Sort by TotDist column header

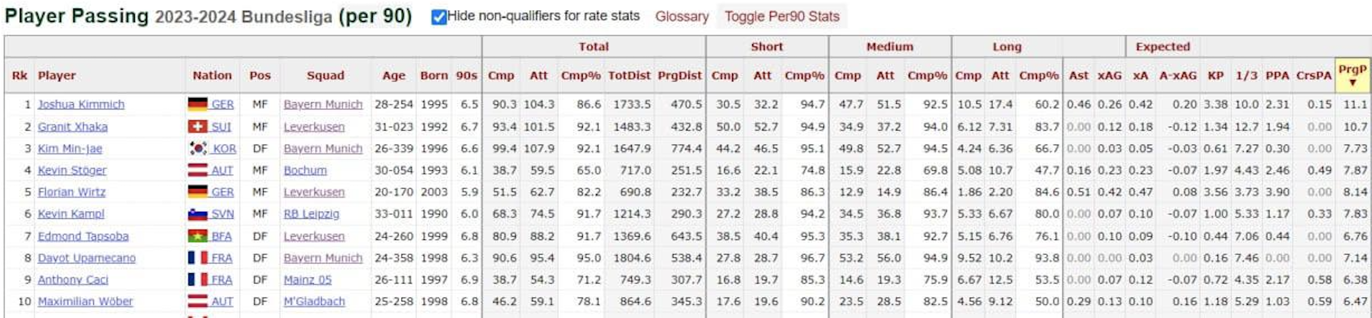click(629, 76)
